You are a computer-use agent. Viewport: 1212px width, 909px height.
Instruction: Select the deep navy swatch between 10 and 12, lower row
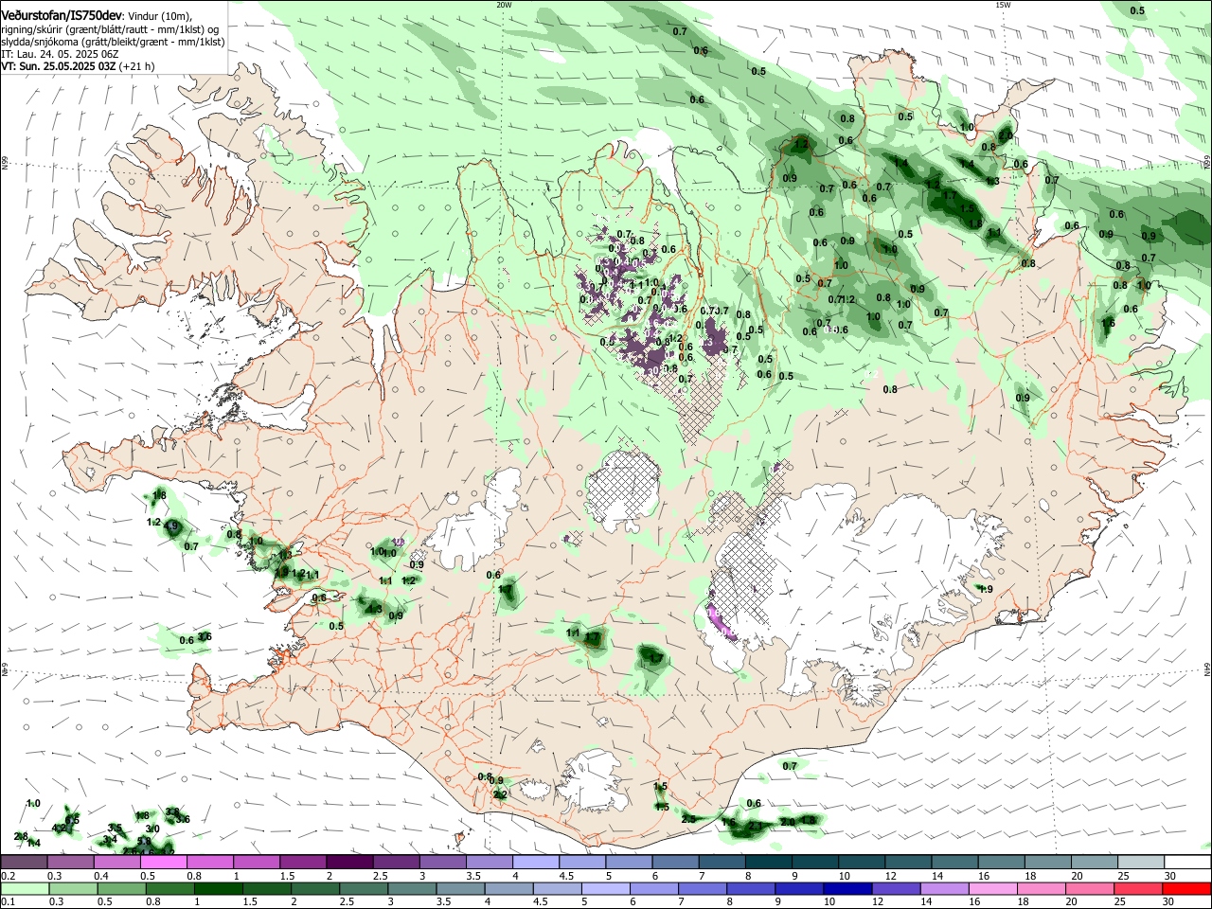tap(847, 888)
